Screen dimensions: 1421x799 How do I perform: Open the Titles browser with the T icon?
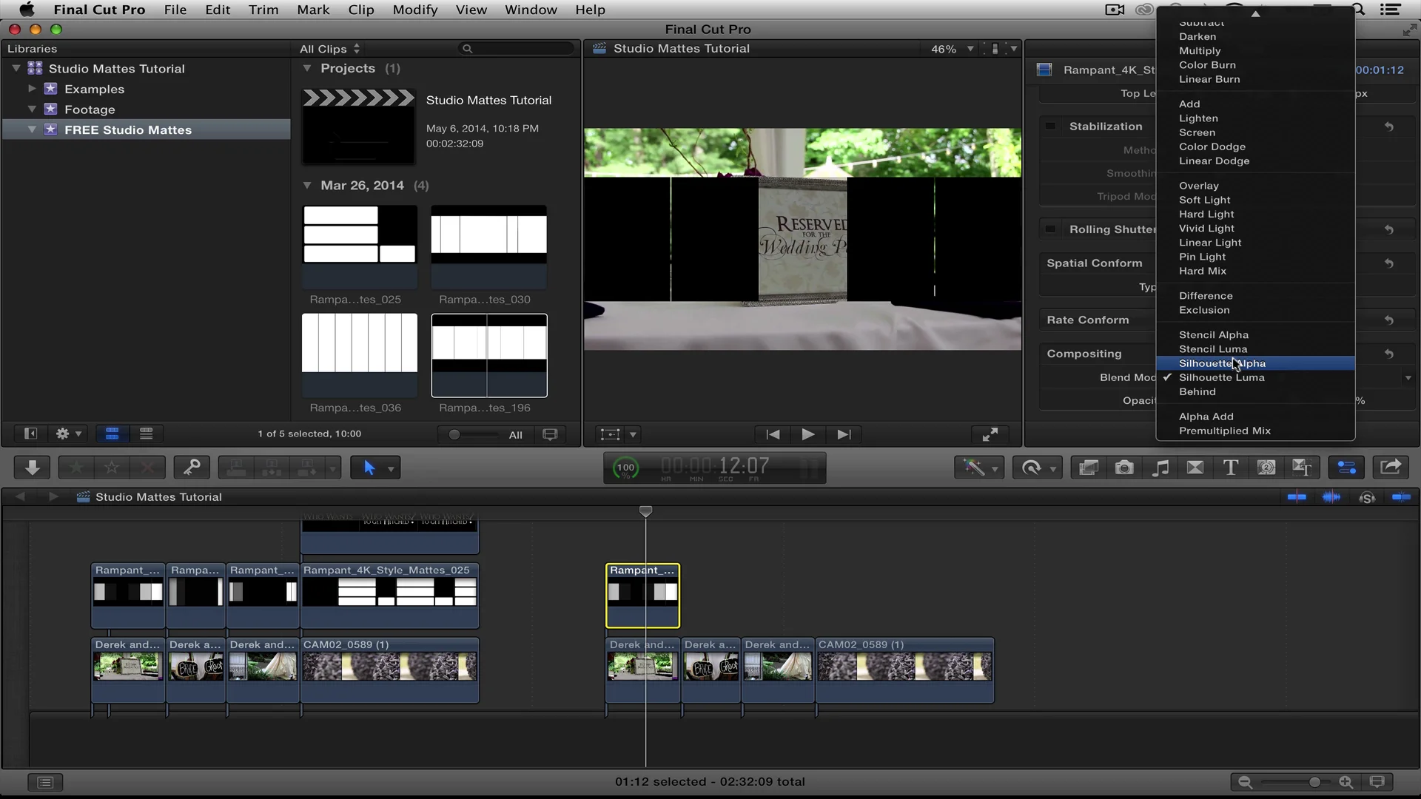pyautogui.click(x=1232, y=467)
